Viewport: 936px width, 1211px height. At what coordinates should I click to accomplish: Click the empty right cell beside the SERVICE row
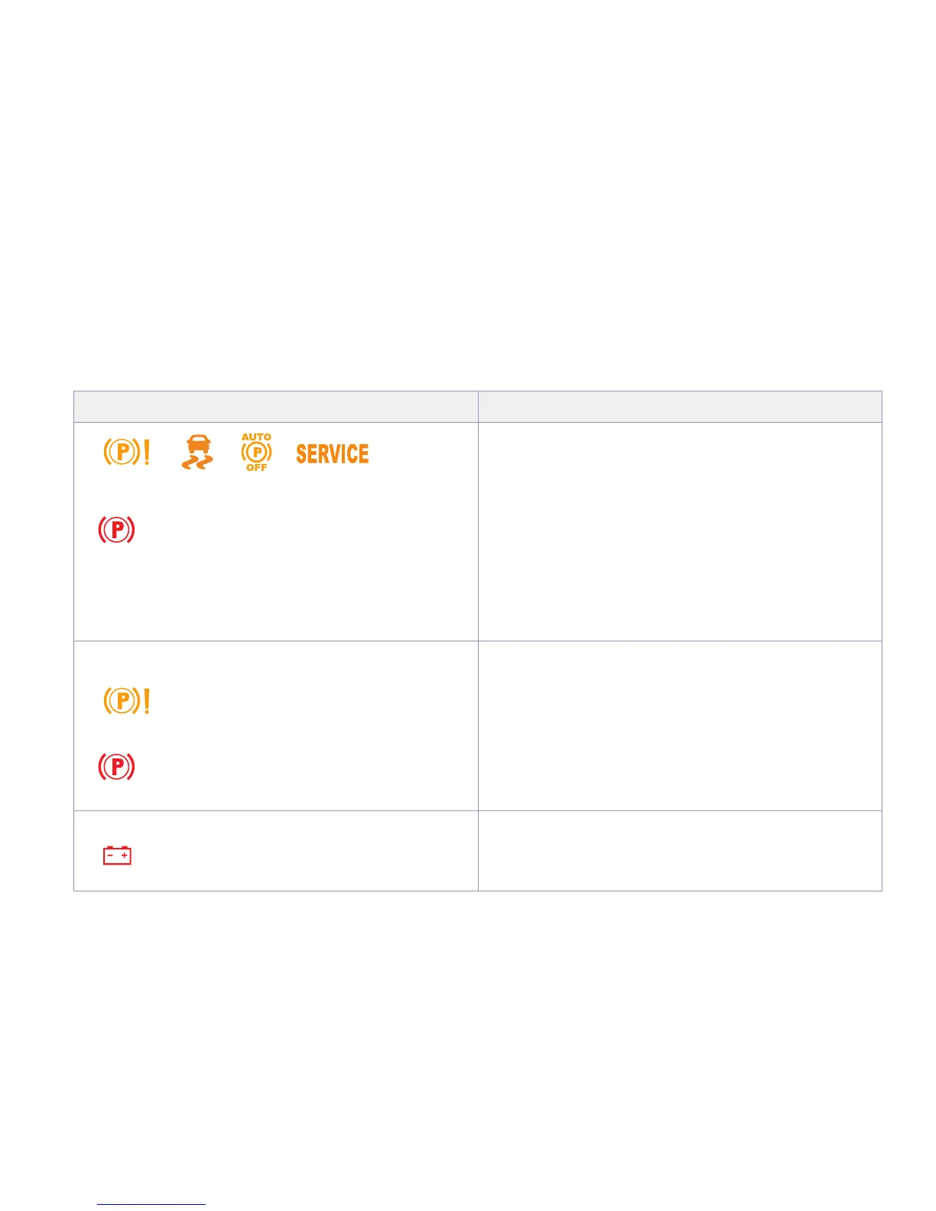(680, 531)
